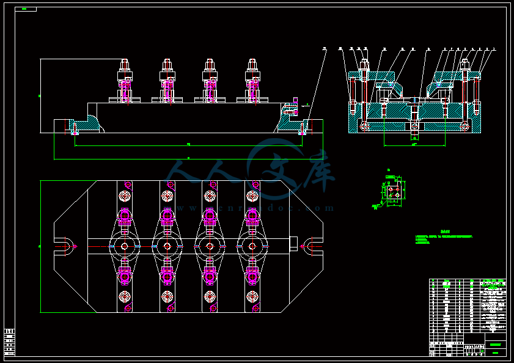This screenshot has height=363, width=514.
Task: Click the green technical notes text block
Action: point(444,237)
